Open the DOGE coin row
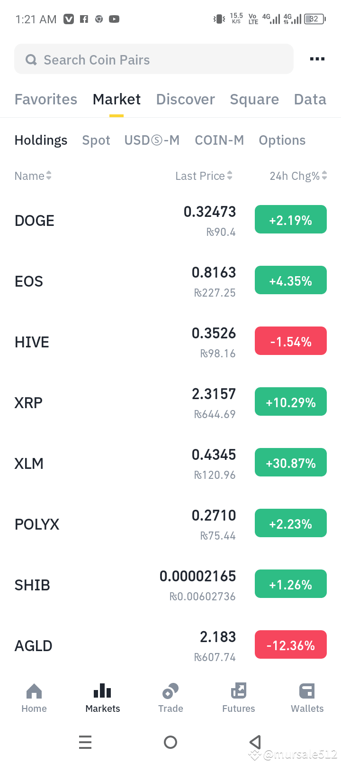 point(95,221)
